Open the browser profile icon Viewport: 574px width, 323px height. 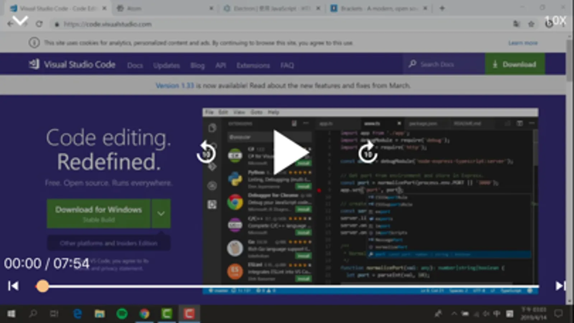click(x=549, y=24)
